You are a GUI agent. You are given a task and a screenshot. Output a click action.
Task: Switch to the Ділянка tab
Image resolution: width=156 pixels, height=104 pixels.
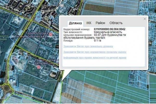pos(75,23)
